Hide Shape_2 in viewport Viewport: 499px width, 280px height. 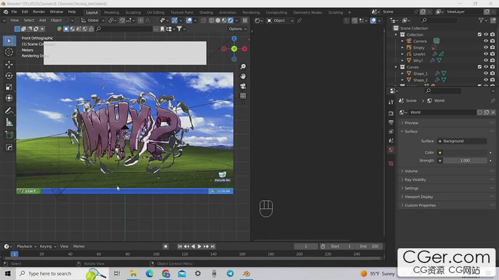click(486, 80)
